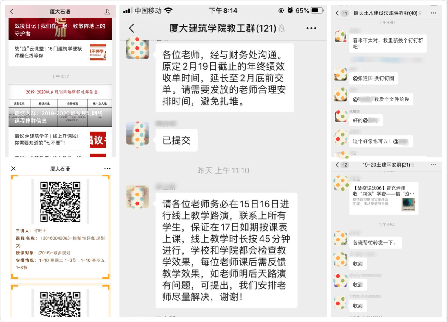Tap back arrow in 厦大建筑学院教工群 chat

coord(132,28)
